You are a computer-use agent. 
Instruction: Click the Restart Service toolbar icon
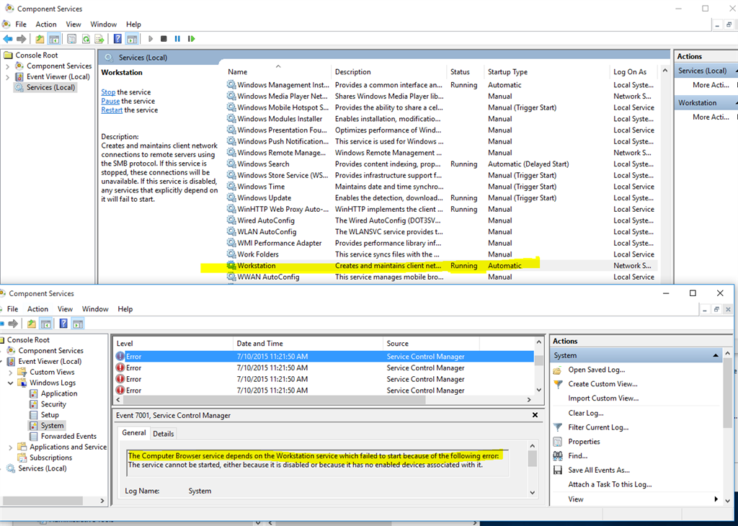[191, 39]
